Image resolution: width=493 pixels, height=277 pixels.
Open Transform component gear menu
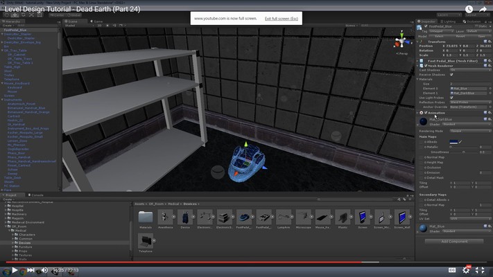[490, 42]
